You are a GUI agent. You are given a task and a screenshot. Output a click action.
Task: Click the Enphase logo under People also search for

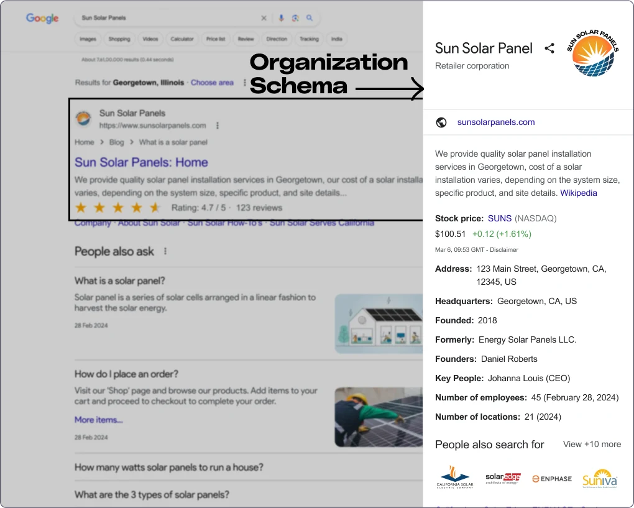click(x=551, y=479)
